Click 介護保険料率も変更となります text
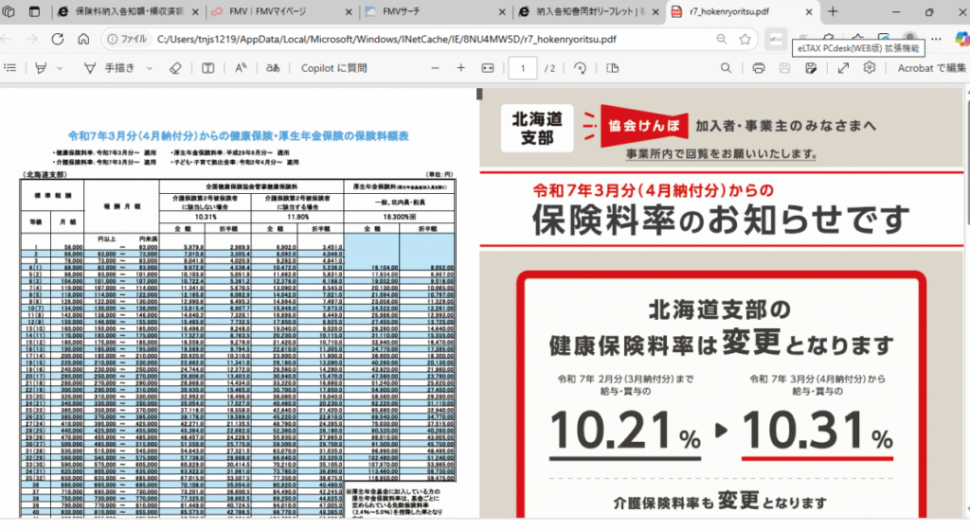Viewport: 970px width, 530px height. click(720, 502)
